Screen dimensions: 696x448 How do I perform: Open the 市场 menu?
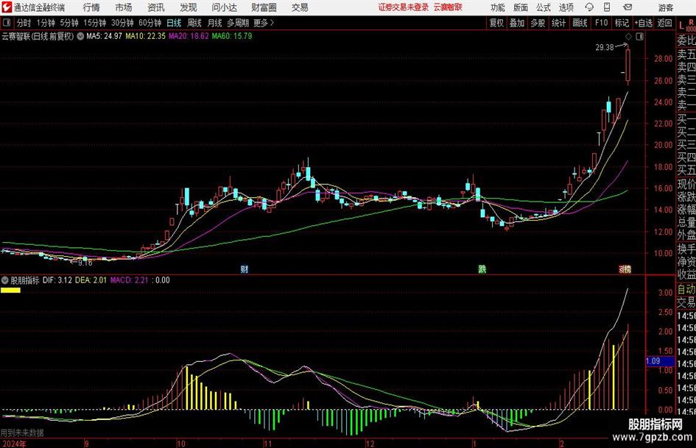(124, 7)
